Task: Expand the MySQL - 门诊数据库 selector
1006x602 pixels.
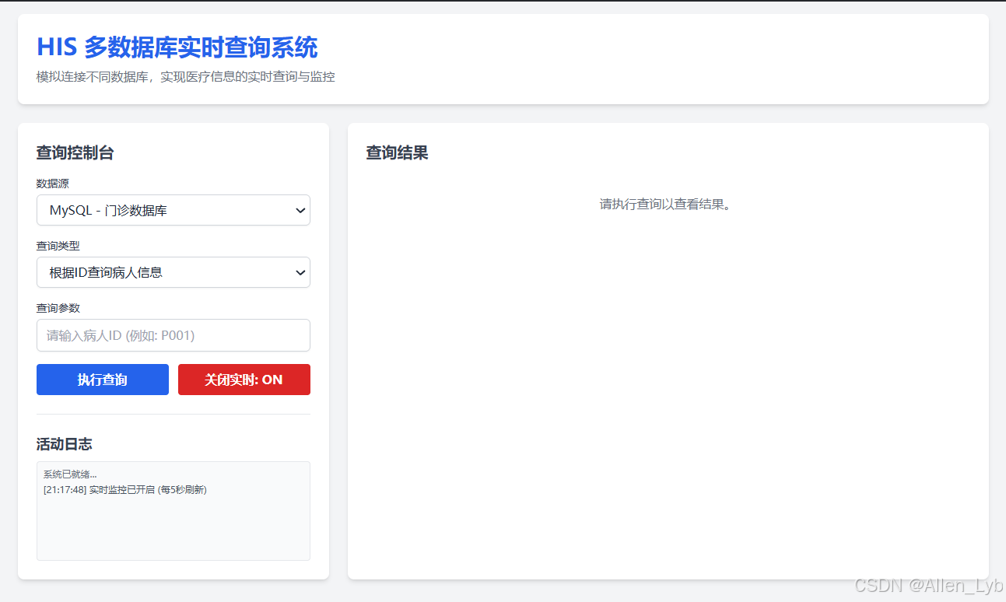Action: 173,210
